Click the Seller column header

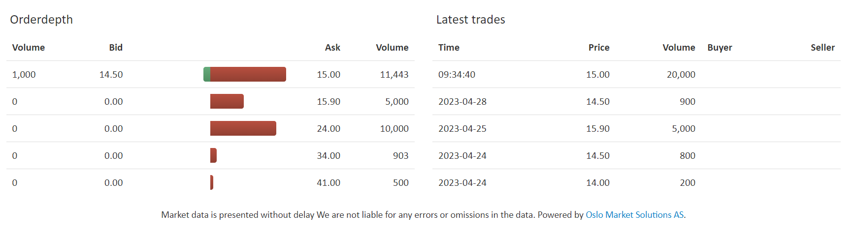(x=822, y=48)
